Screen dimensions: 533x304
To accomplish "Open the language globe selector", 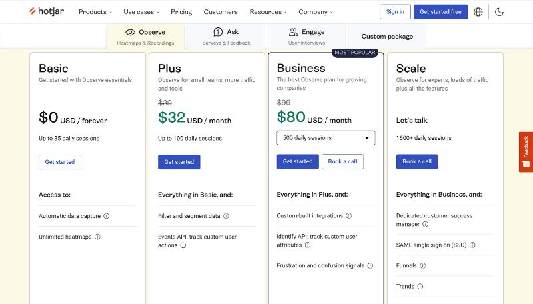I will click(478, 12).
